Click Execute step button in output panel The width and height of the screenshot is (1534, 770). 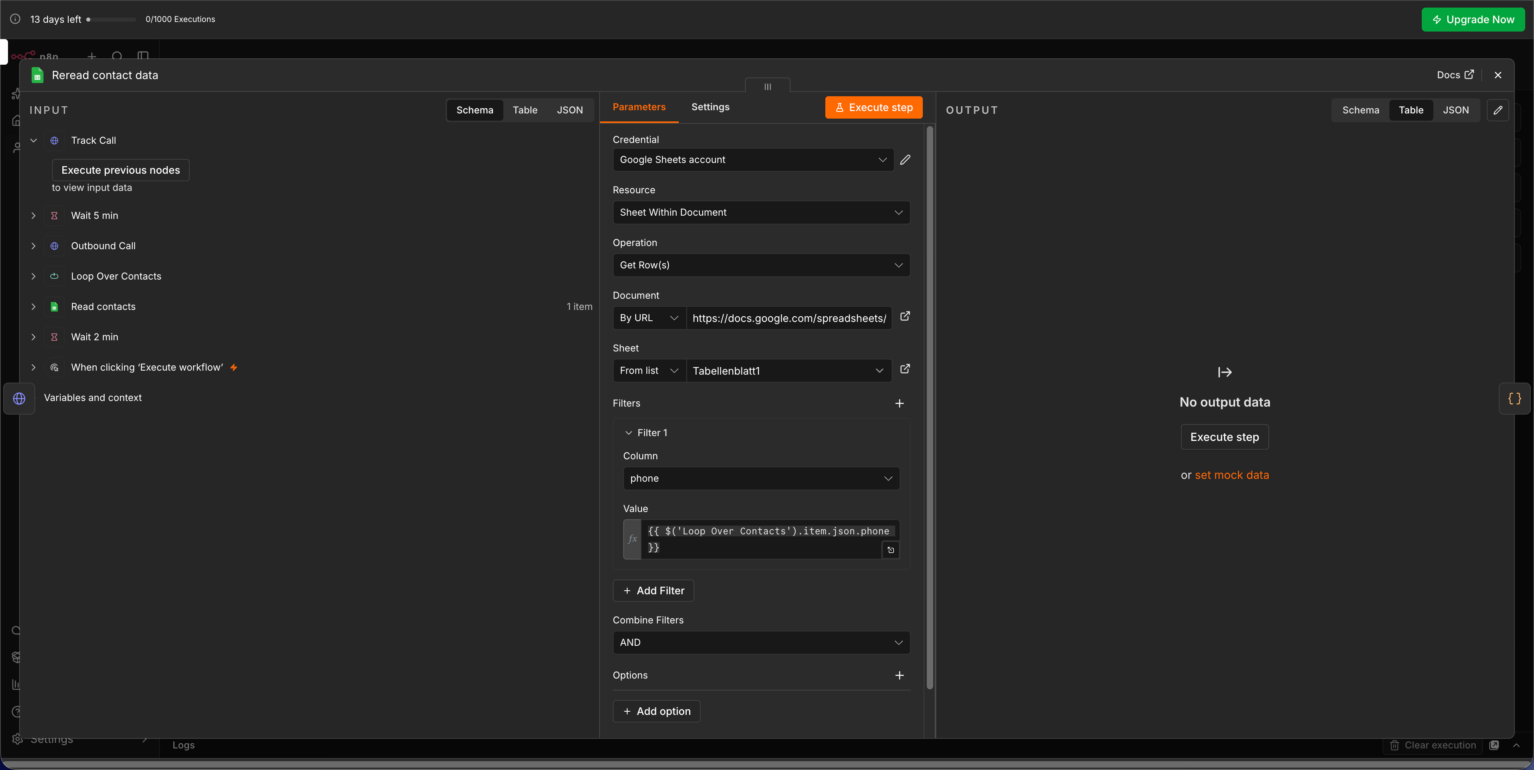point(1224,437)
